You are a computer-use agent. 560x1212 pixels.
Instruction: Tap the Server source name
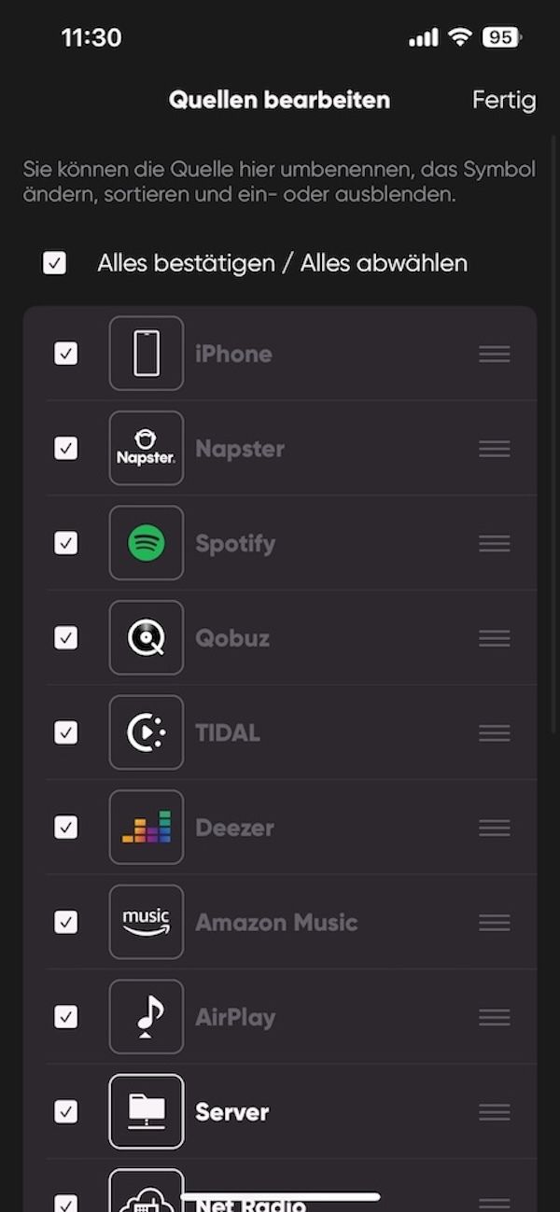click(x=232, y=1112)
